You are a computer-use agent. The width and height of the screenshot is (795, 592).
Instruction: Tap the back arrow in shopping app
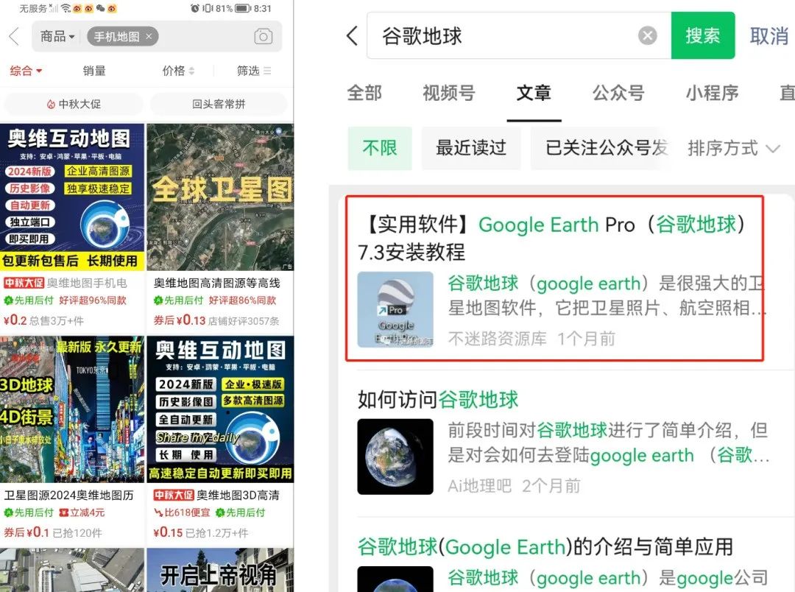click(14, 37)
